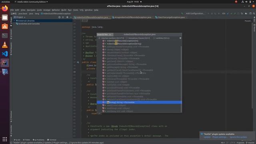Select IndexOutOfBoundsException(int) constructor row
The height and width of the screenshot is (144, 256).
coord(139,41)
